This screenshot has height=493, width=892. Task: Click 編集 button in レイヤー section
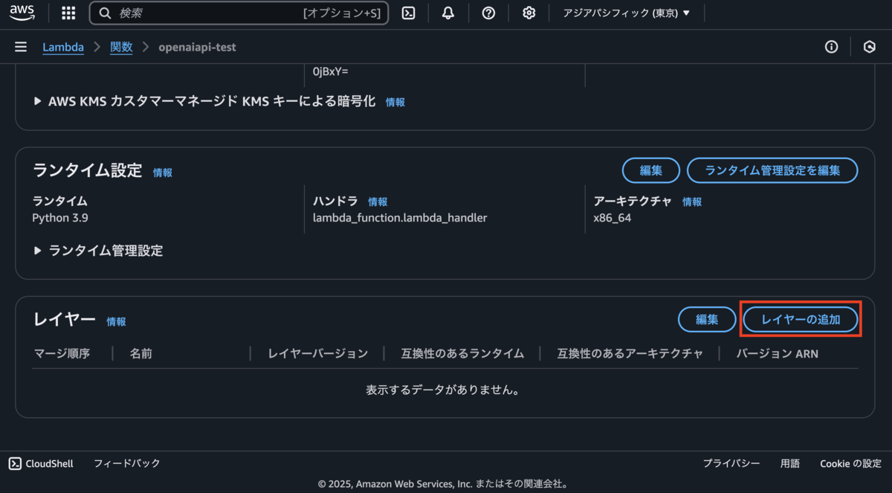pos(707,320)
